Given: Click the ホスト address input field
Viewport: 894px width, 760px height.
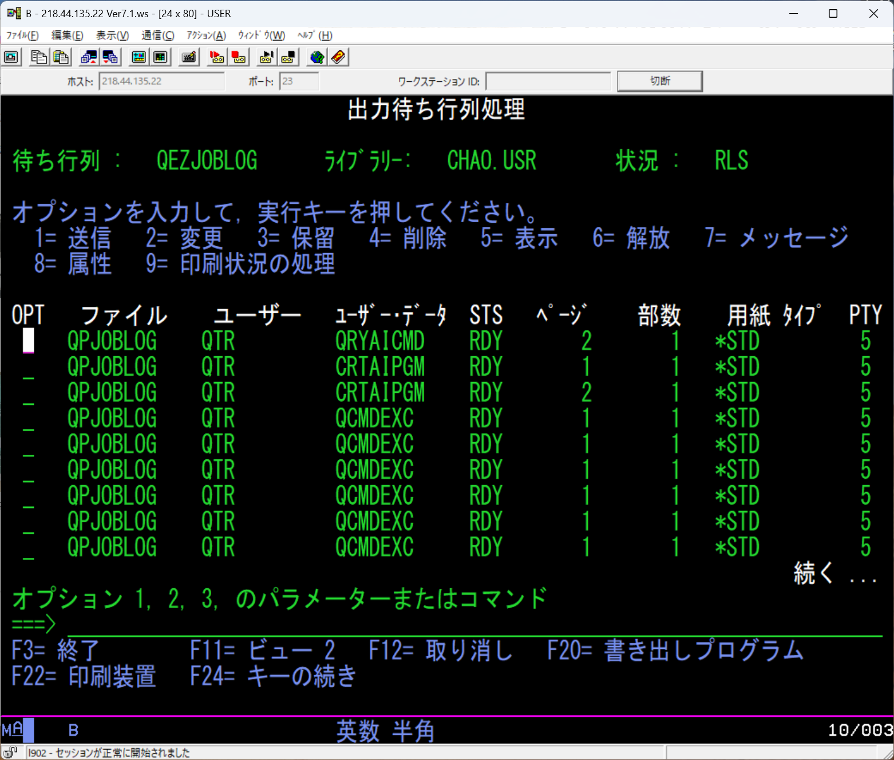Looking at the screenshot, I should (x=161, y=81).
